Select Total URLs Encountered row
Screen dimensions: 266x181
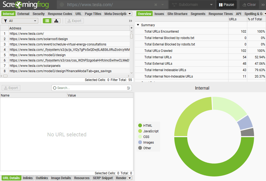[200, 32]
